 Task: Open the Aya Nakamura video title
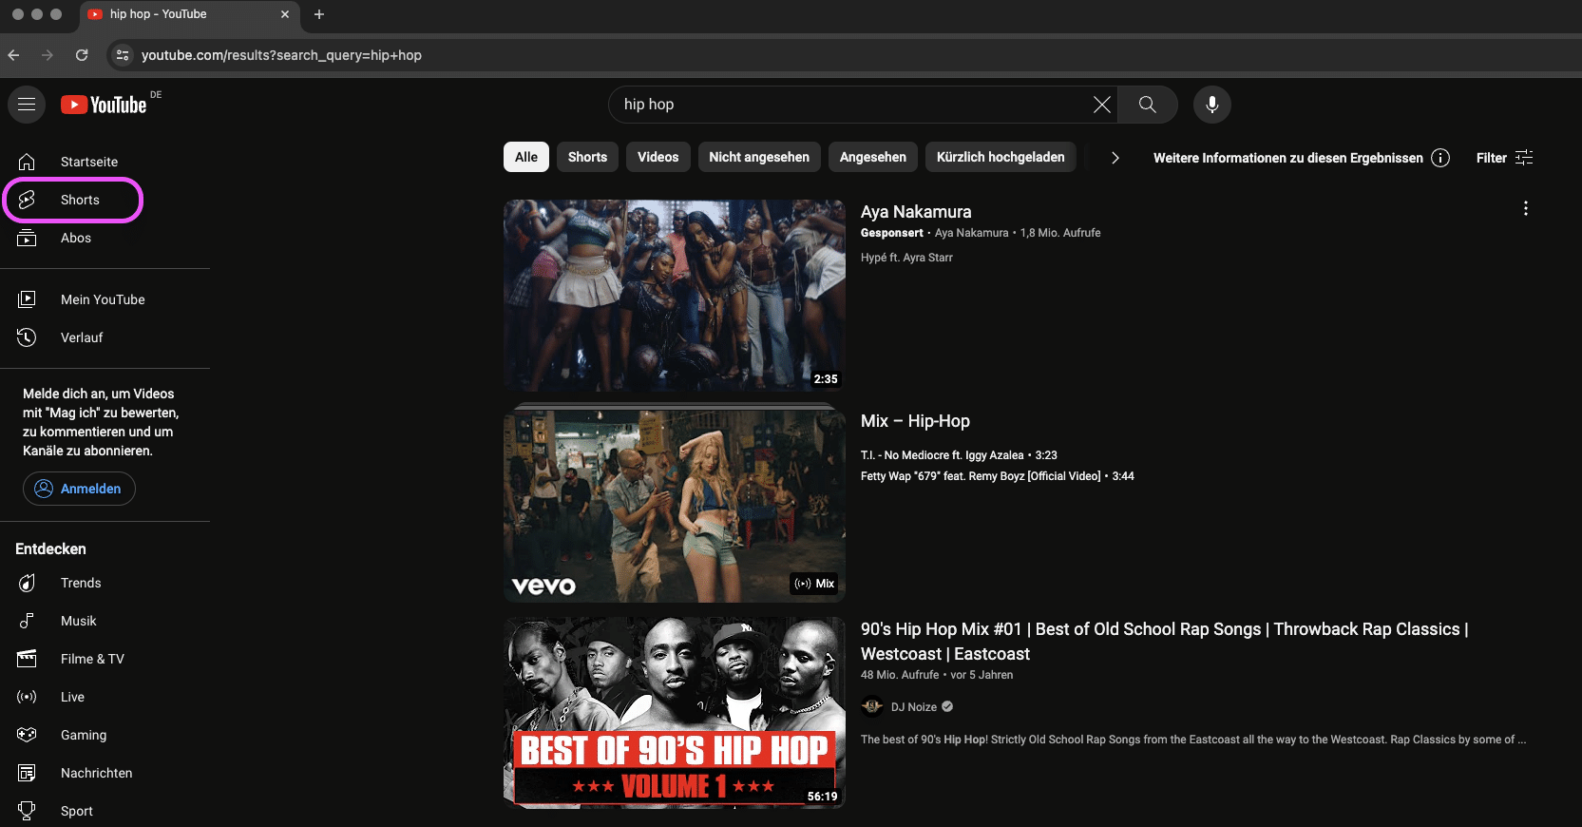pyautogui.click(x=916, y=212)
